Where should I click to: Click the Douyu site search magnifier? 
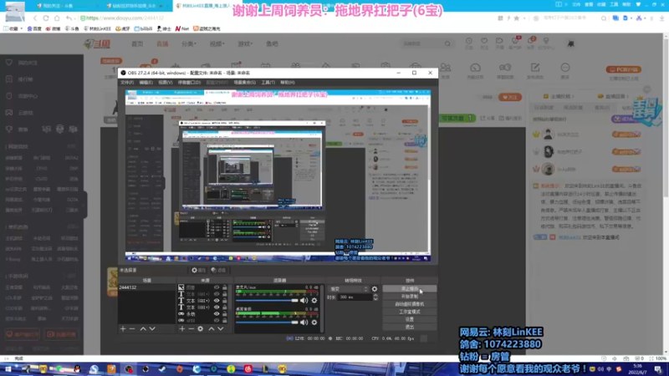[x=447, y=43]
